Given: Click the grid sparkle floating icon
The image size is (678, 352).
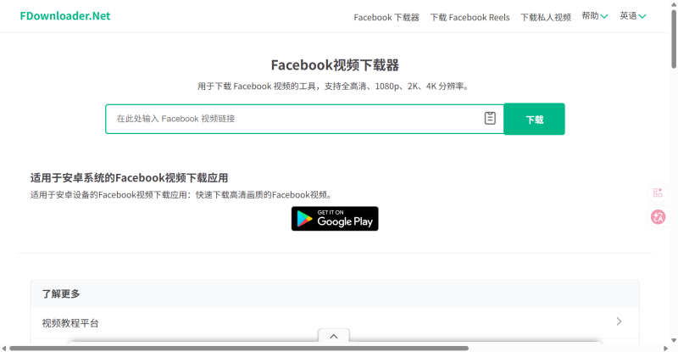Looking at the screenshot, I should pos(658,193).
